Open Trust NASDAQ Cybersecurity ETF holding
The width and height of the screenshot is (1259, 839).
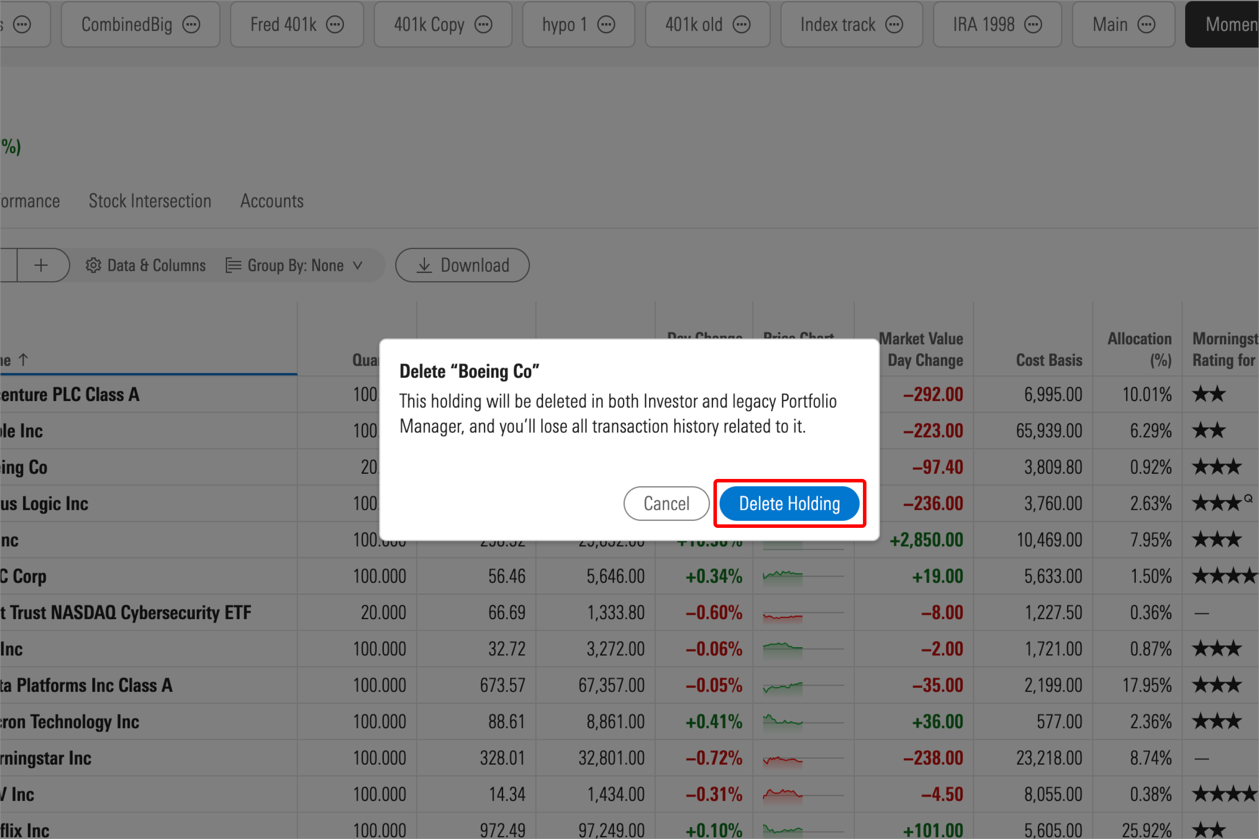tap(126, 613)
